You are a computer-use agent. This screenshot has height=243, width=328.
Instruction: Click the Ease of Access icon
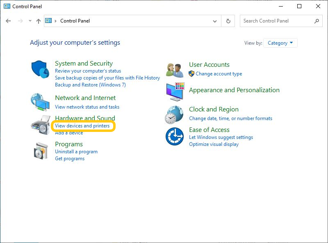[175, 136]
